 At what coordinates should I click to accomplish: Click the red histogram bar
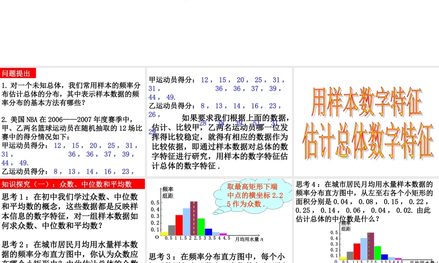coord(179,226)
